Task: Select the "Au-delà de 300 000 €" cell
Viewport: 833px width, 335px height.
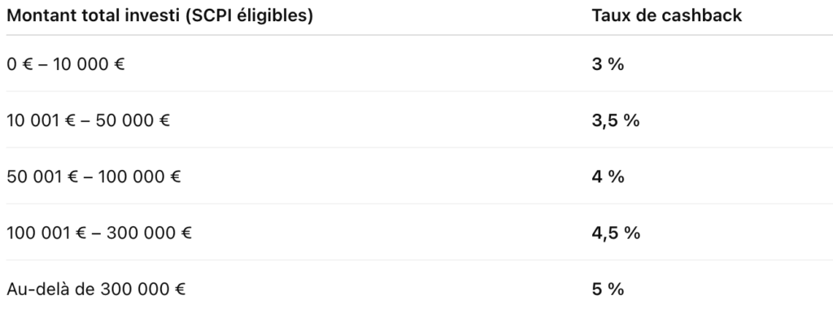Action: pyautogui.click(x=96, y=289)
